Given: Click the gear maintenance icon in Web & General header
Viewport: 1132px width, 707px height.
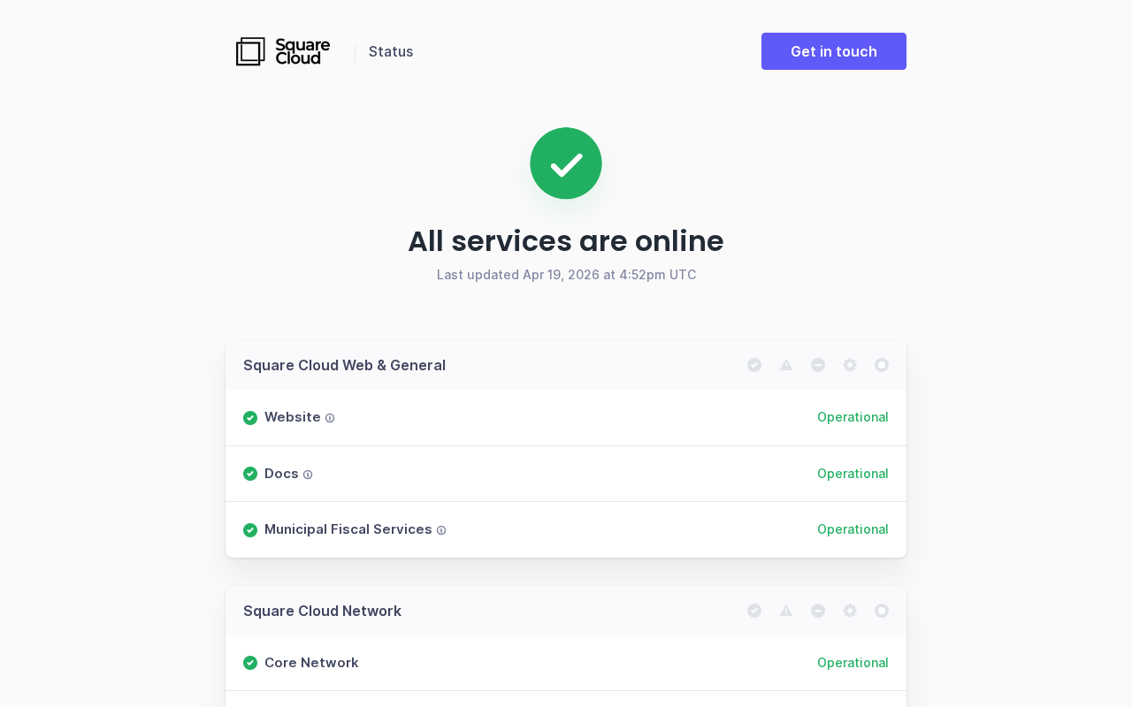Looking at the screenshot, I should 850,365.
